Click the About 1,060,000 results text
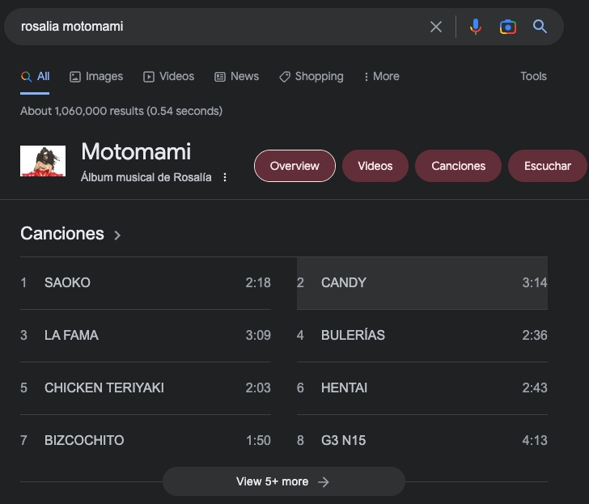This screenshot has height=504, width=589. (x=121, y=111)
